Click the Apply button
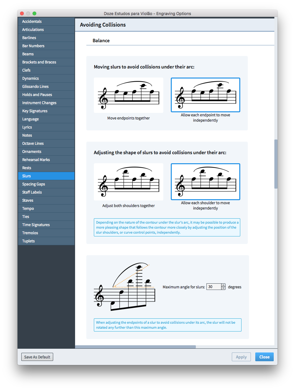This screenshot has width=295, height=390. pos(241,357)
